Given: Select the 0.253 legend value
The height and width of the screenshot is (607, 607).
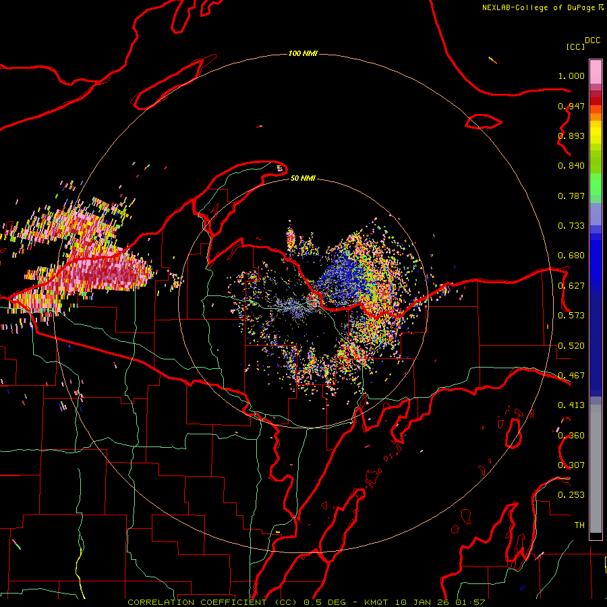Looking at the screenshot, I should (x=571, y=495).
